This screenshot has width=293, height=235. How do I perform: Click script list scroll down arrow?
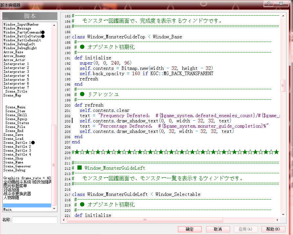(54, 209)
